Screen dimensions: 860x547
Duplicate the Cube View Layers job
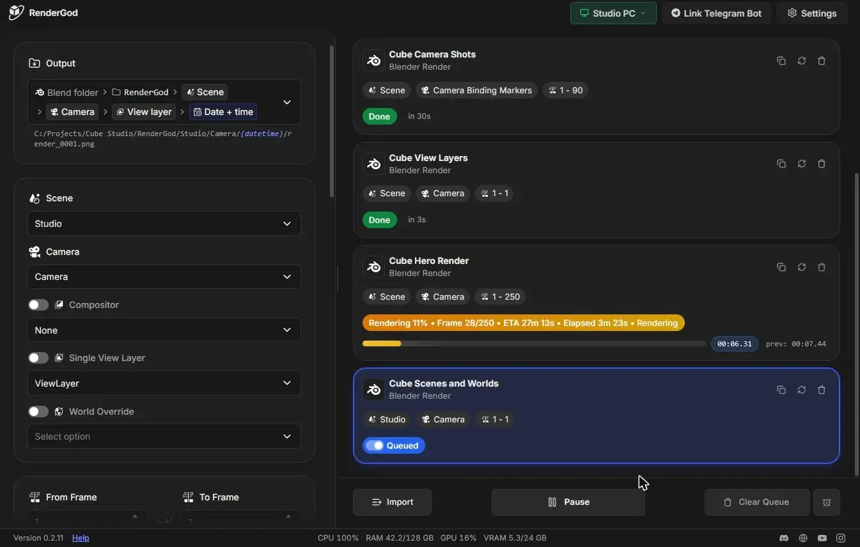(781, 164)
